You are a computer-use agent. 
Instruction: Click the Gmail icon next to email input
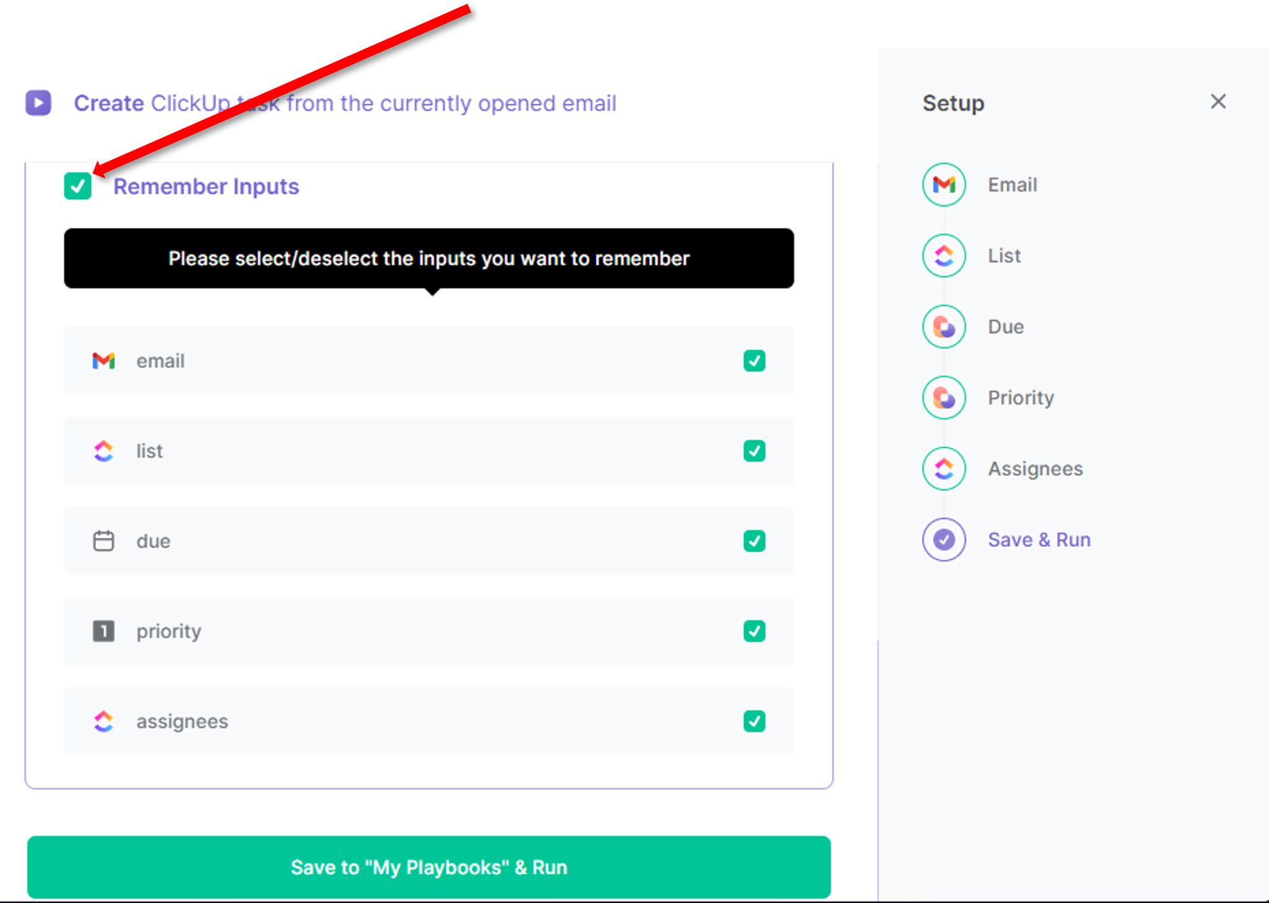(x=104, y=361)
